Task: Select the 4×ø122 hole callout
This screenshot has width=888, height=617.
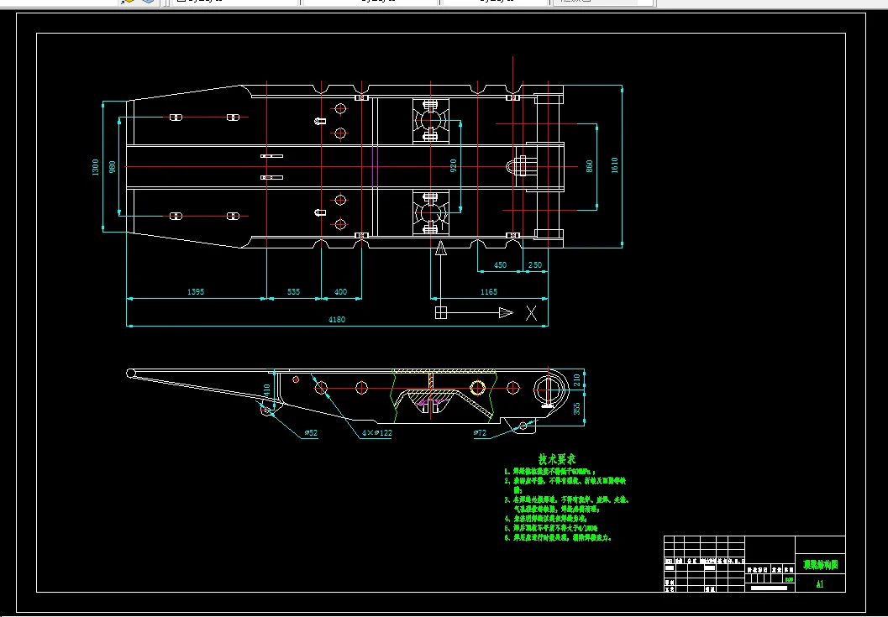Action: tap(378, 433)
